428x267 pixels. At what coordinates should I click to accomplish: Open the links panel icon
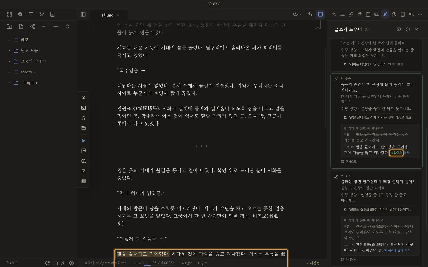tap(351, 14)
